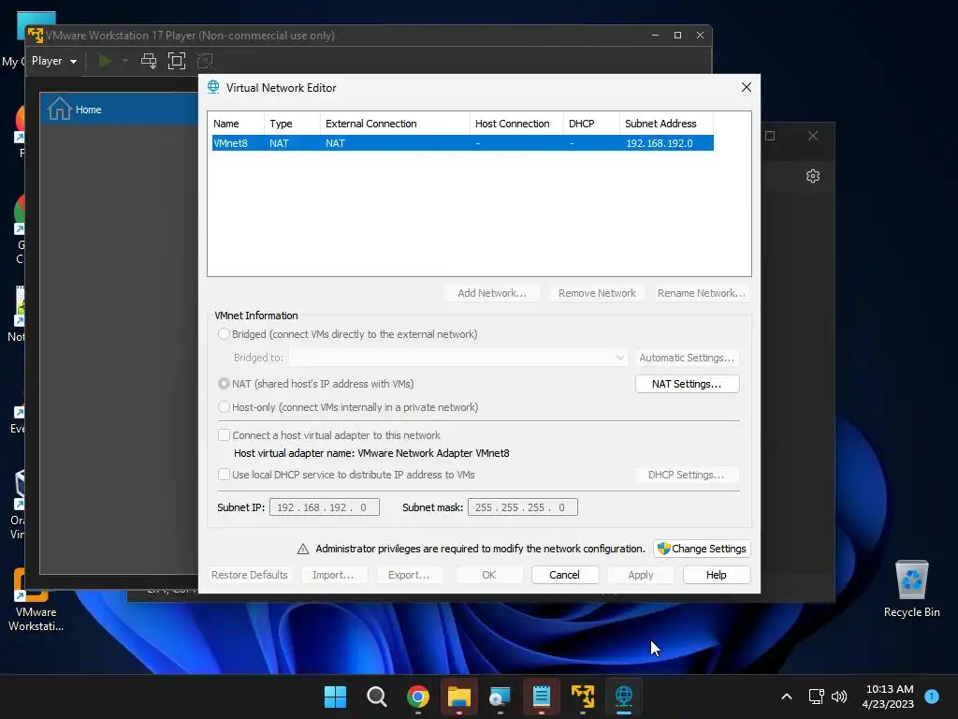Open the Bridged to dropdown
The width and height of the screenshot is (958, 719).
pos(458,358)
